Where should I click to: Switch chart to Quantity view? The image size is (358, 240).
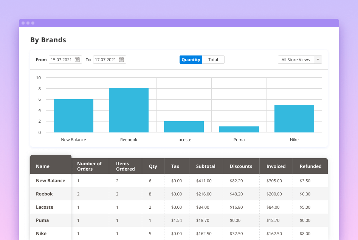click(191, 60)
